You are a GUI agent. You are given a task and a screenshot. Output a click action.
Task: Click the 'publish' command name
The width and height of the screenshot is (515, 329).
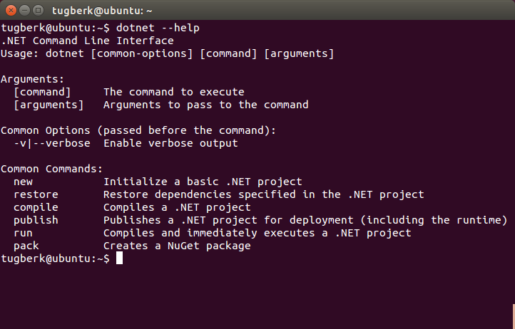tap(36, 221)
